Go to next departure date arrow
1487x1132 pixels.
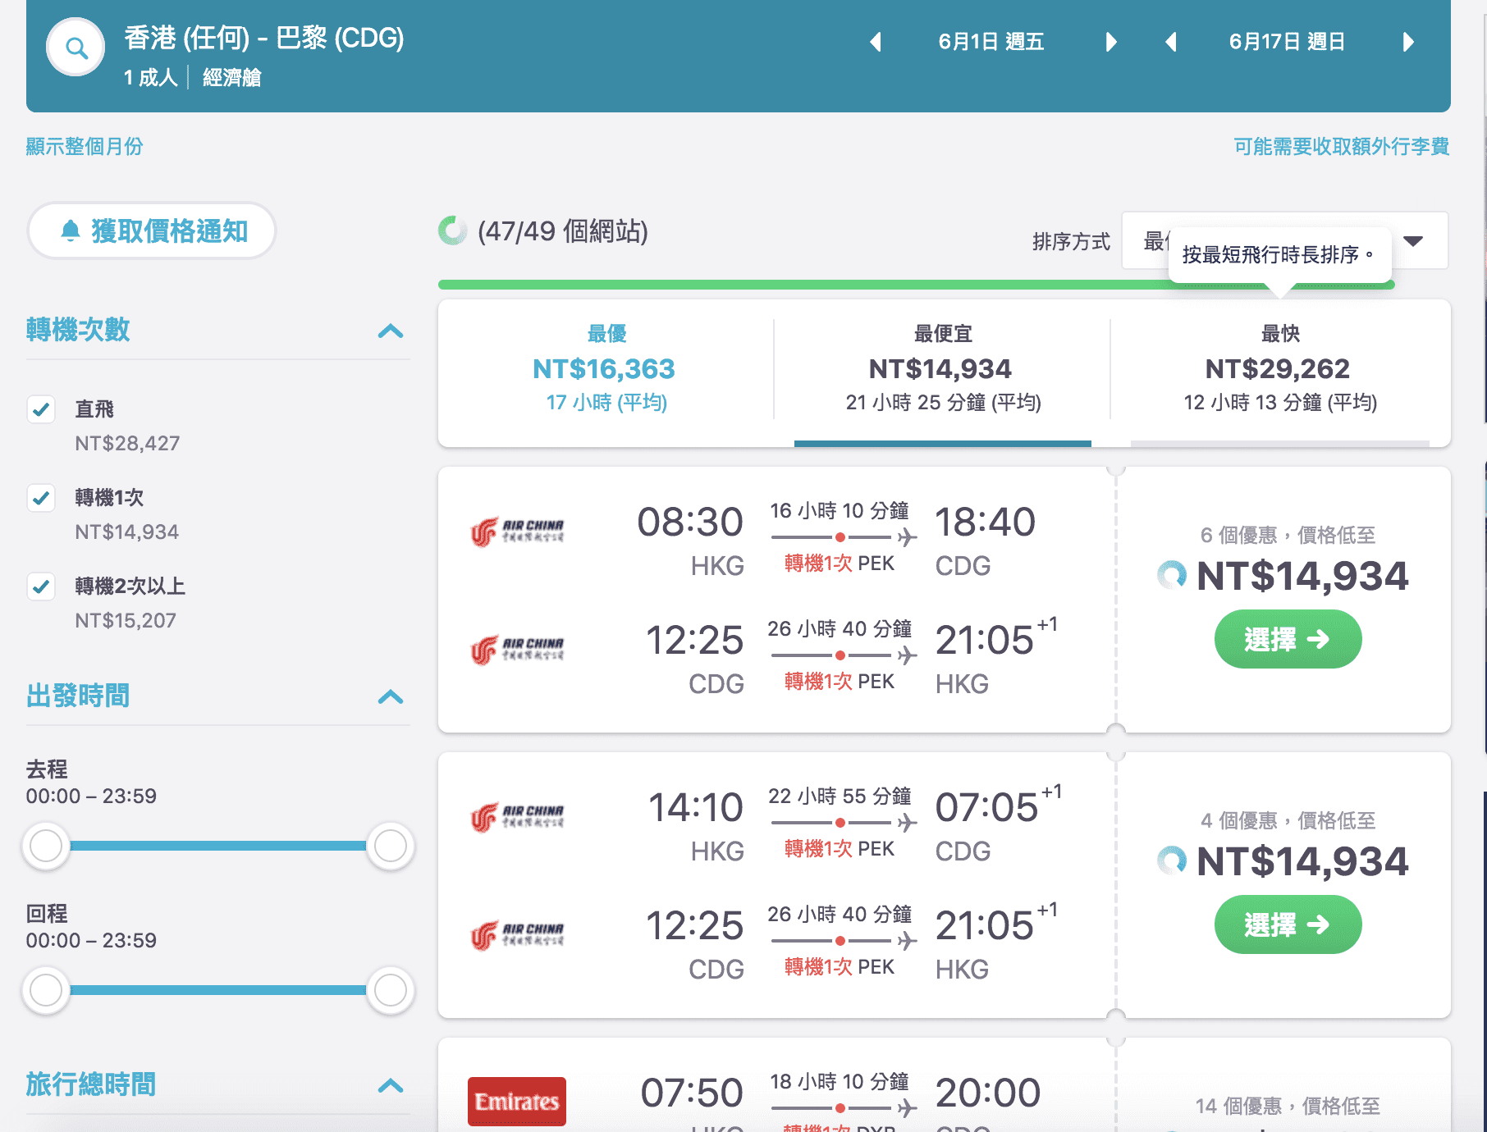(x=1111, y=42)
